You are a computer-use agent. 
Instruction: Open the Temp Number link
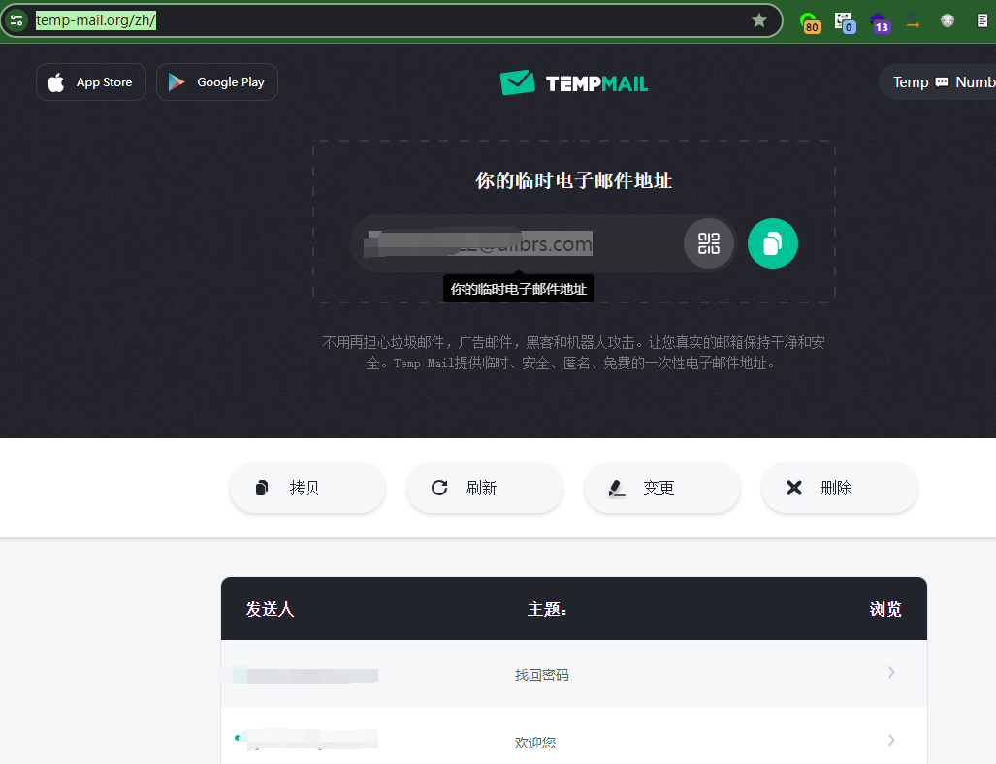[938, 81]
